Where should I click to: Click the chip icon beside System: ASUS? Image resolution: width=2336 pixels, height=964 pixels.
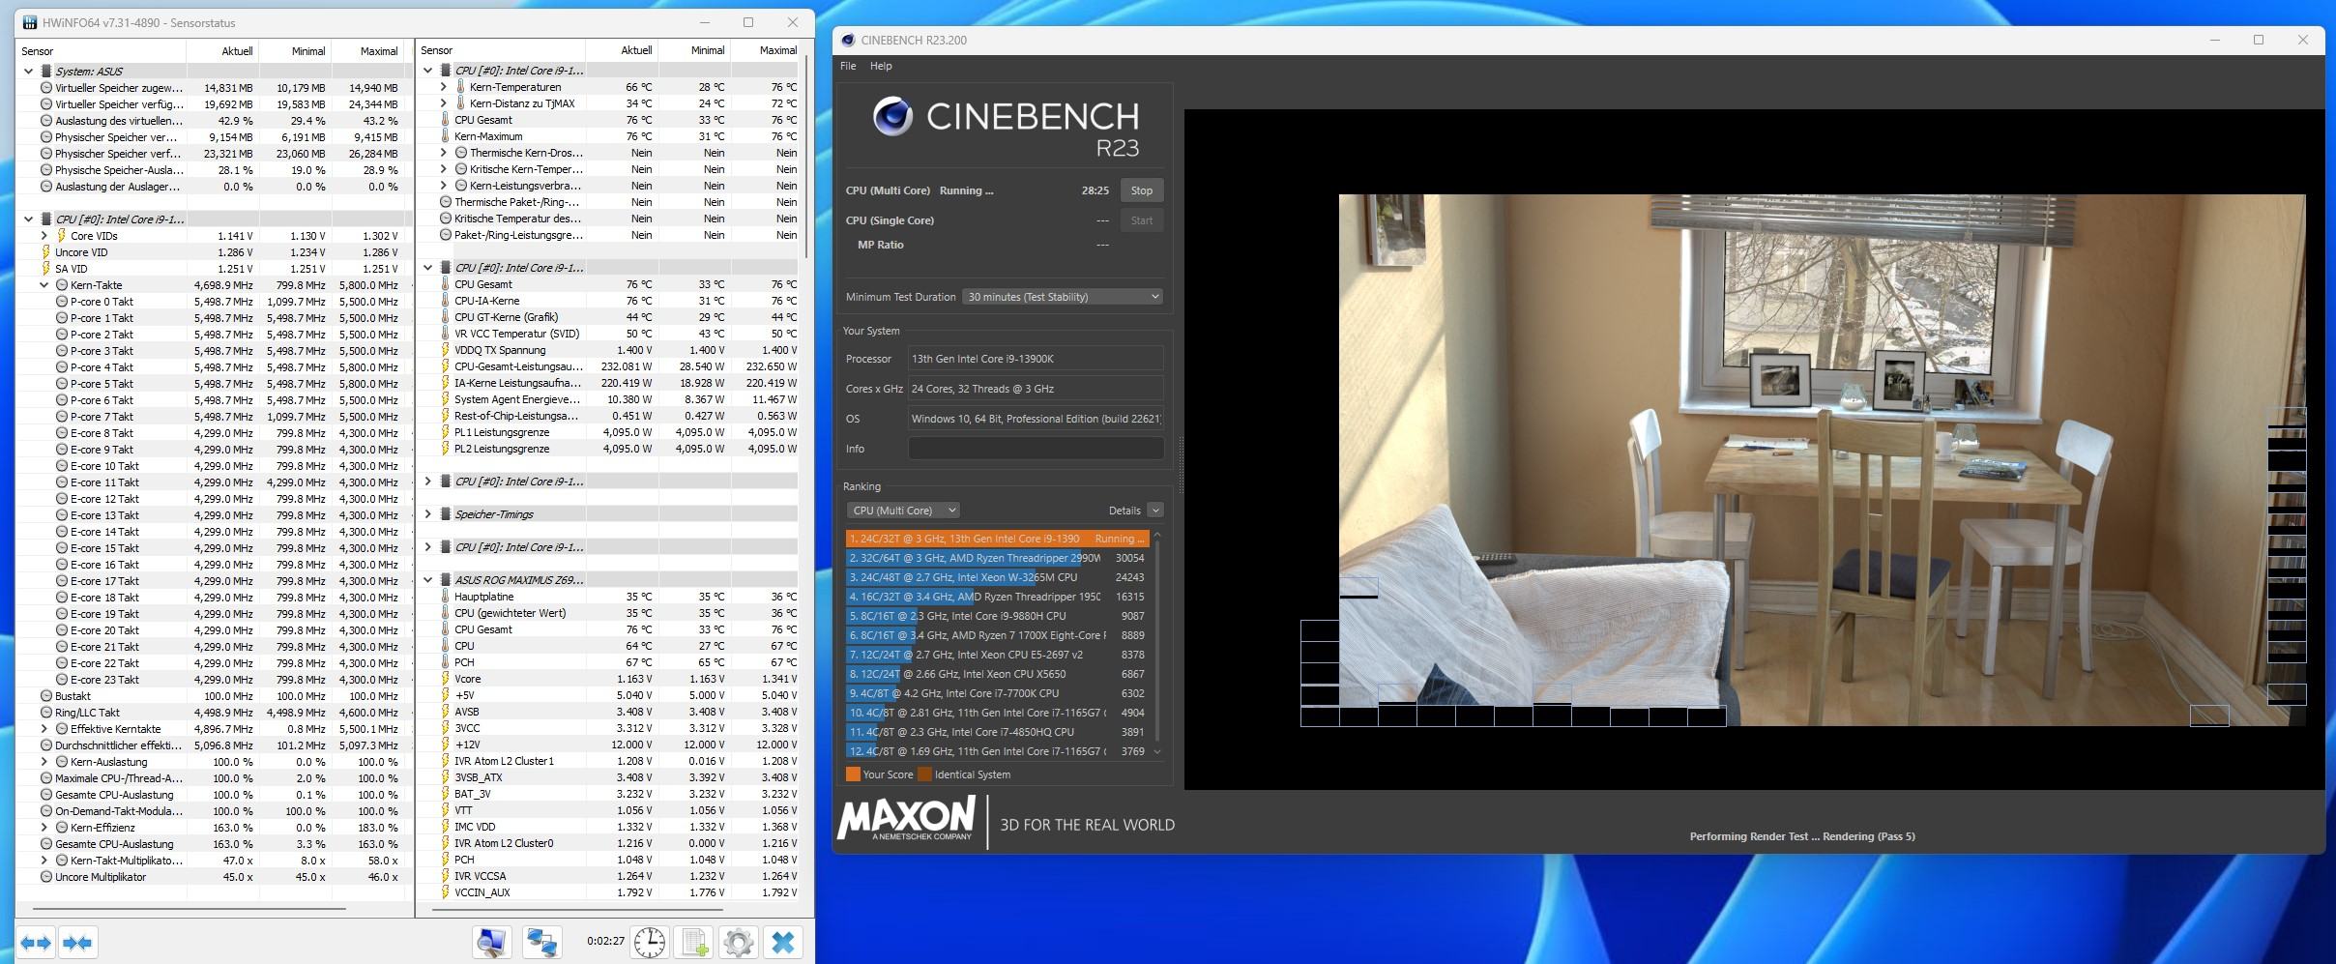45,72
